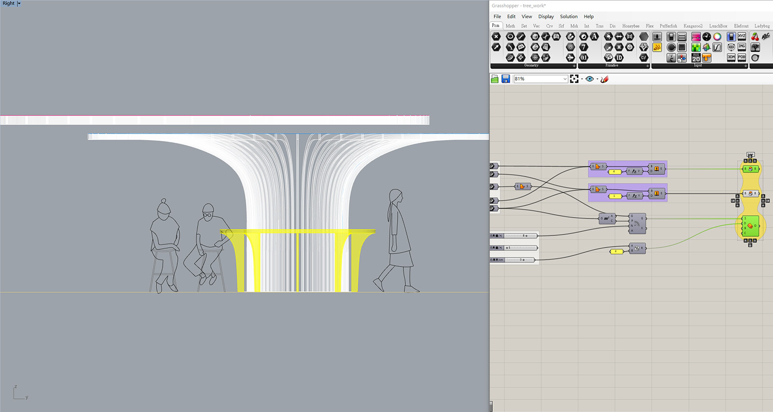
Task: Choose the Graph Mapper curve icon
Action: [717, 47]
